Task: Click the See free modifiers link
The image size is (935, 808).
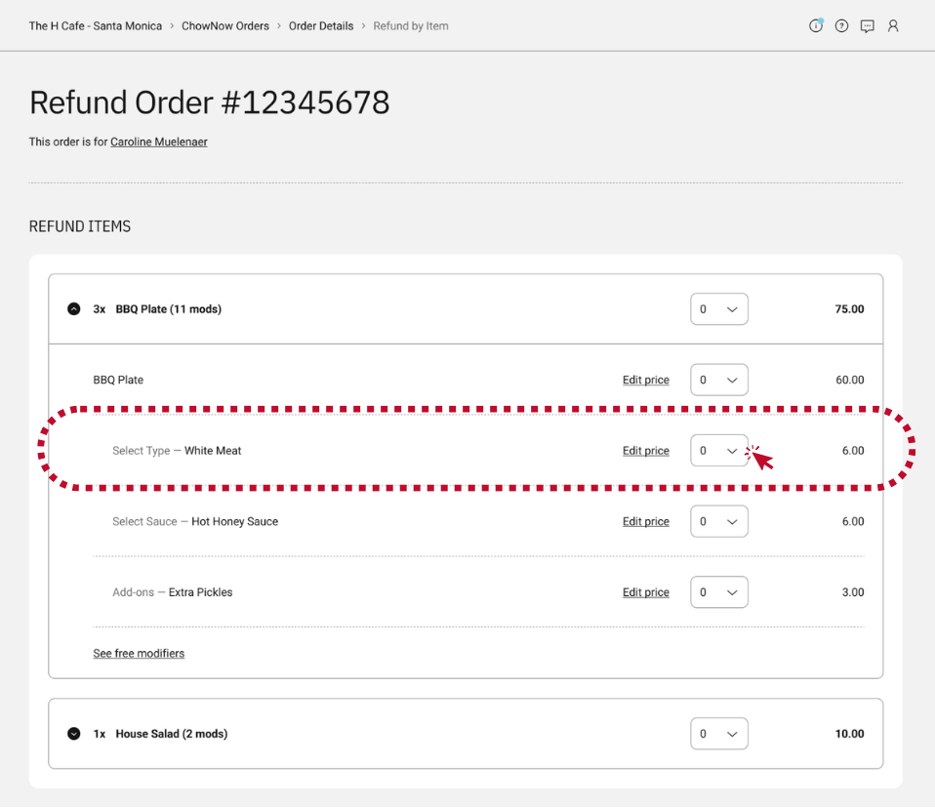Action: (139, 653)
